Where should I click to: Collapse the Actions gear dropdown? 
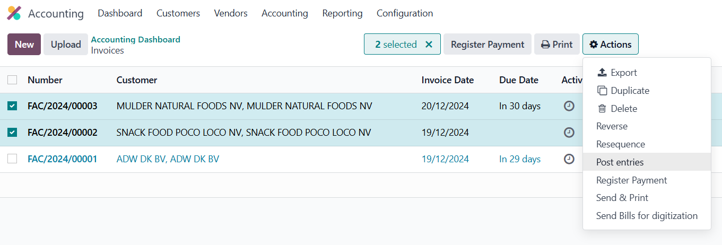coord(610,45)
